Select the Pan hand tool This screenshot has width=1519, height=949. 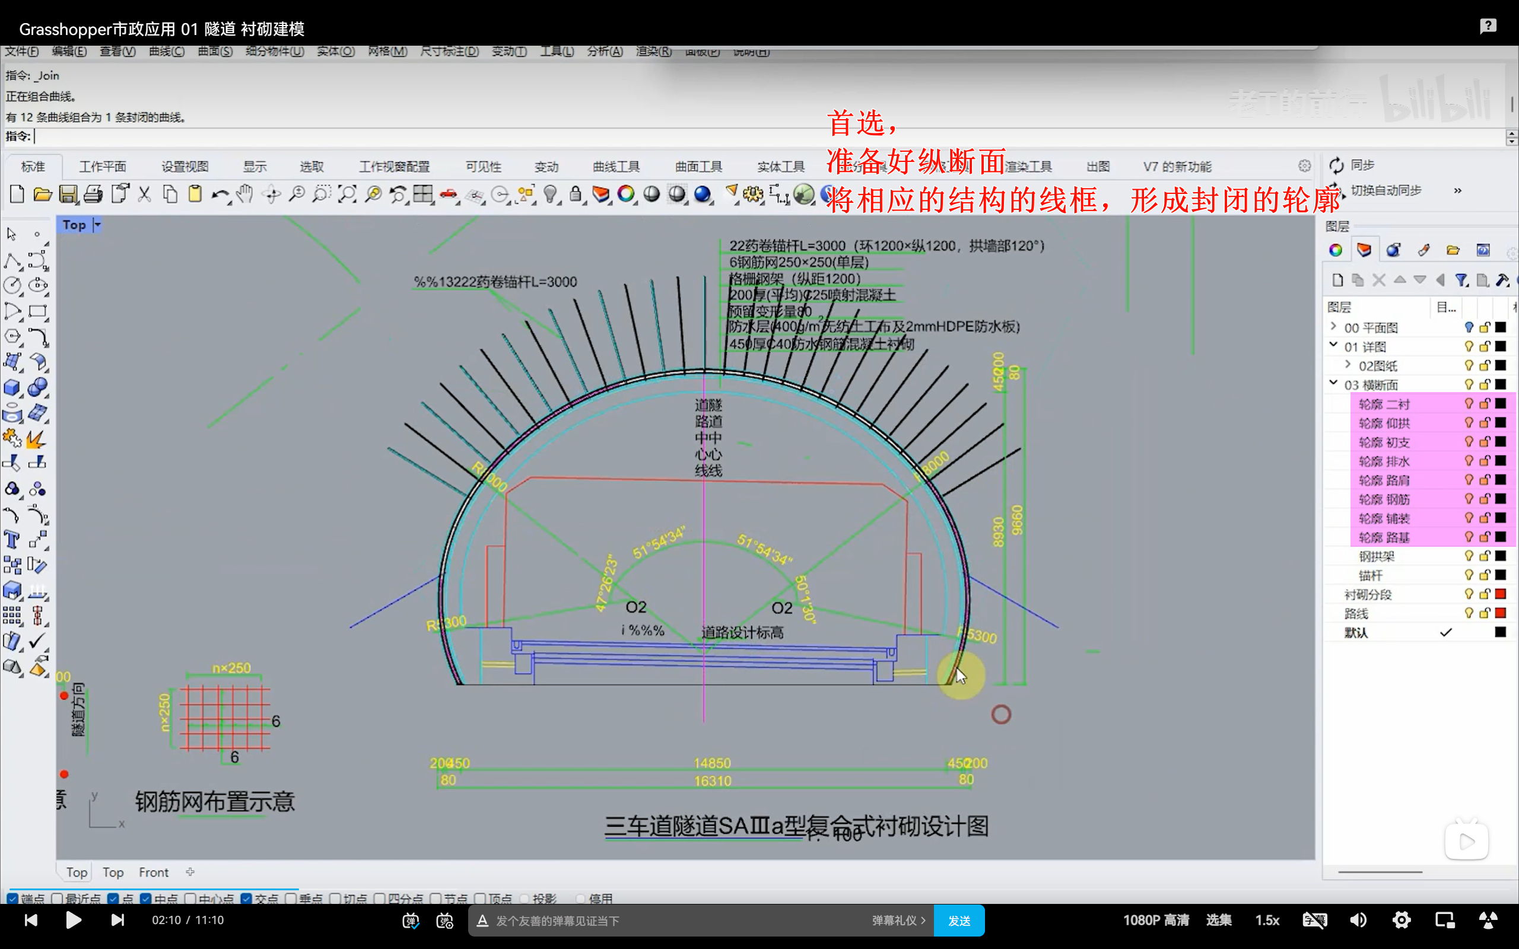pos(245,195)
